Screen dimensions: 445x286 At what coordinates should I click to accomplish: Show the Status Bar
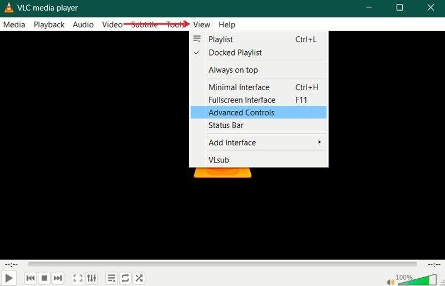pyautogui.click(x=259, y=125)
